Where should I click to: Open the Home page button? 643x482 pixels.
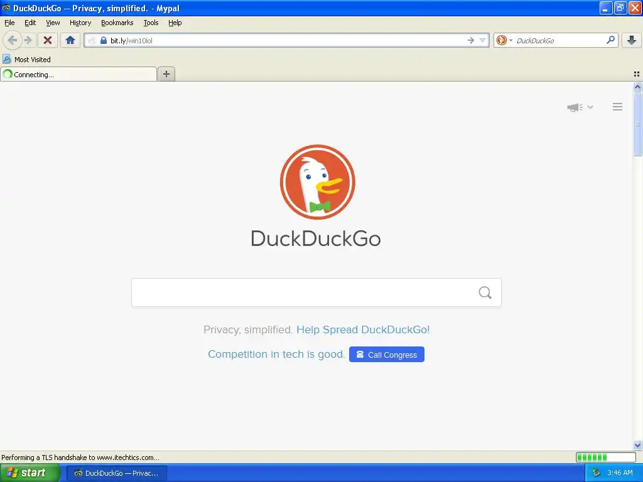tap(70, 40)
